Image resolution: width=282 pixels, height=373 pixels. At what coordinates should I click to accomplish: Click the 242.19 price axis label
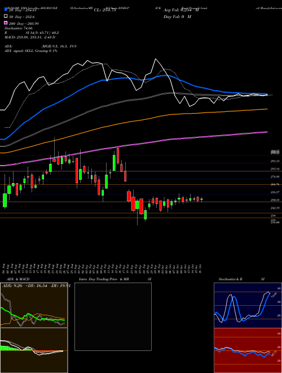click(x=275, y=208)
